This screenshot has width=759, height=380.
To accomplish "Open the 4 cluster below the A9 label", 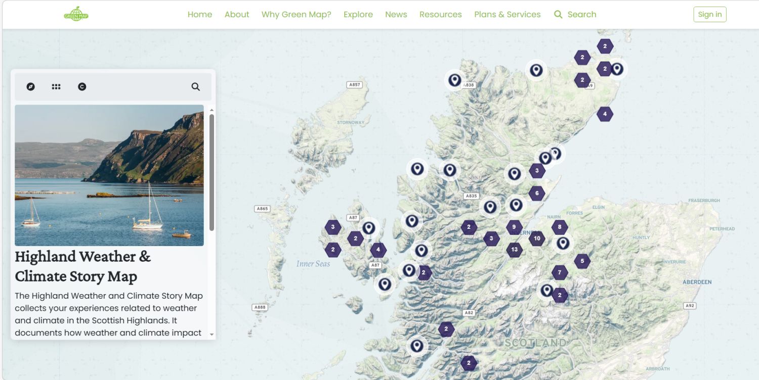I will 605,114.
